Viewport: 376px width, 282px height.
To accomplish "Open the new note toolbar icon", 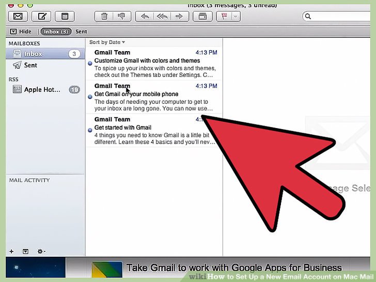I will click(65, 17).
